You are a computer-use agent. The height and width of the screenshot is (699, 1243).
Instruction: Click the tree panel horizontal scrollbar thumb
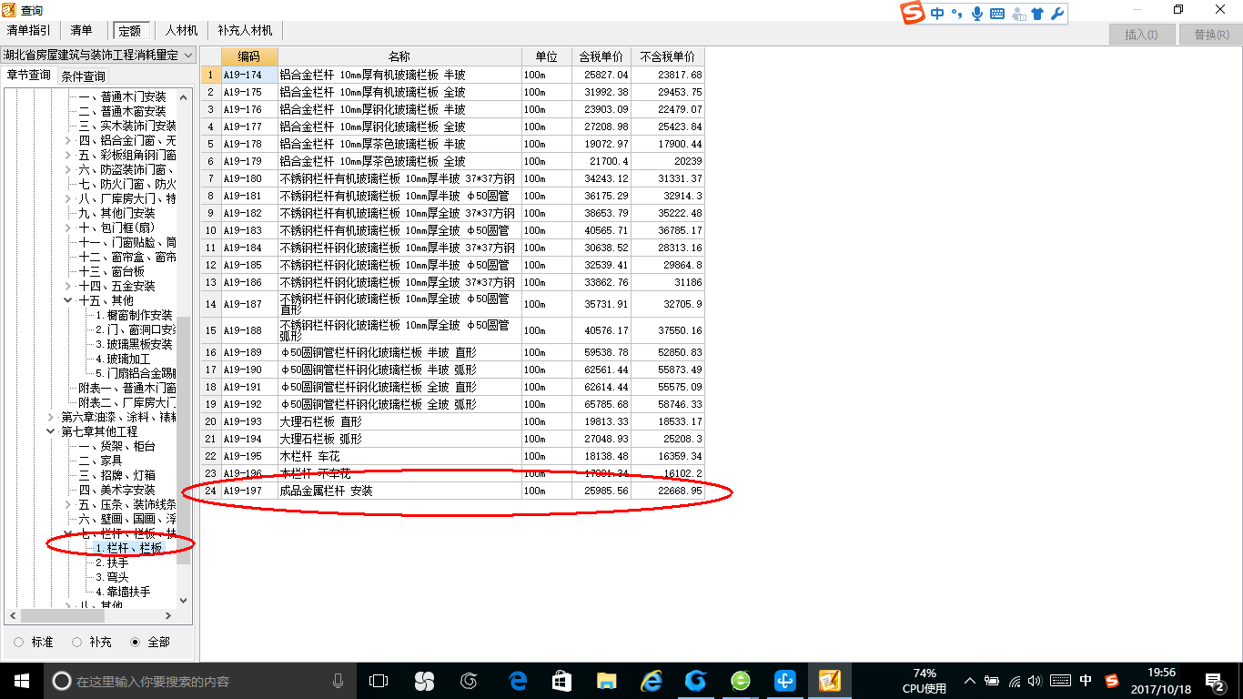click(61, 616)
